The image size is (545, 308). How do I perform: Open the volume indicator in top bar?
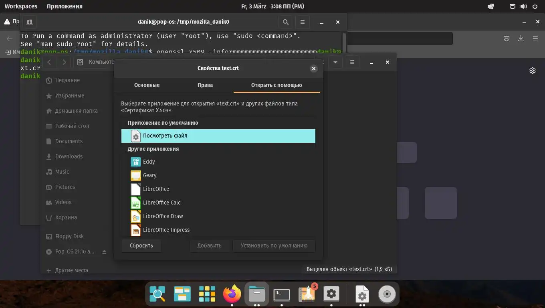523,6
